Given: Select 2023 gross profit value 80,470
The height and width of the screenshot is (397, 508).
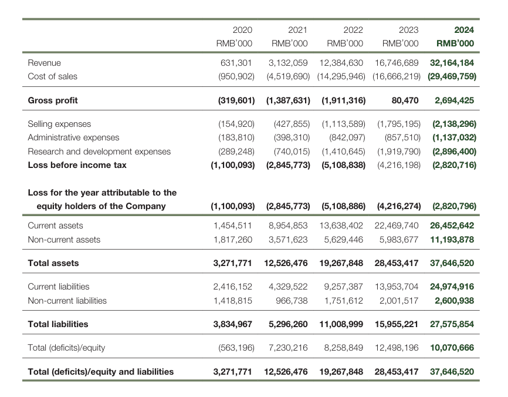Looking at the screenshot, I should click(x=405, y=100).
